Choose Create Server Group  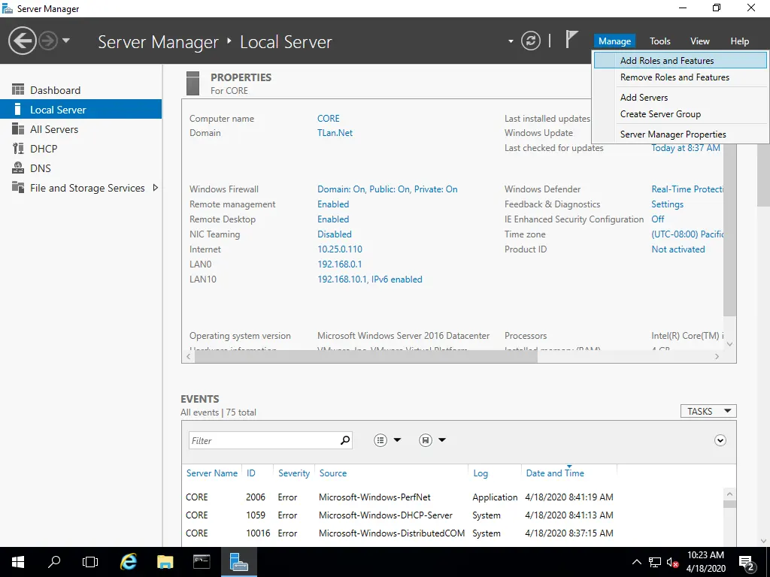pos(680,114)
